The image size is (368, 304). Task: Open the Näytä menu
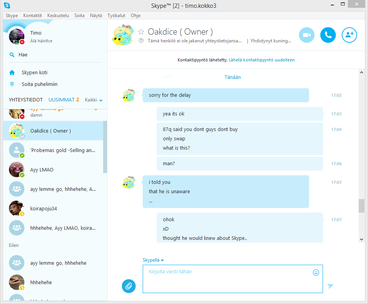tap(96, 16)
